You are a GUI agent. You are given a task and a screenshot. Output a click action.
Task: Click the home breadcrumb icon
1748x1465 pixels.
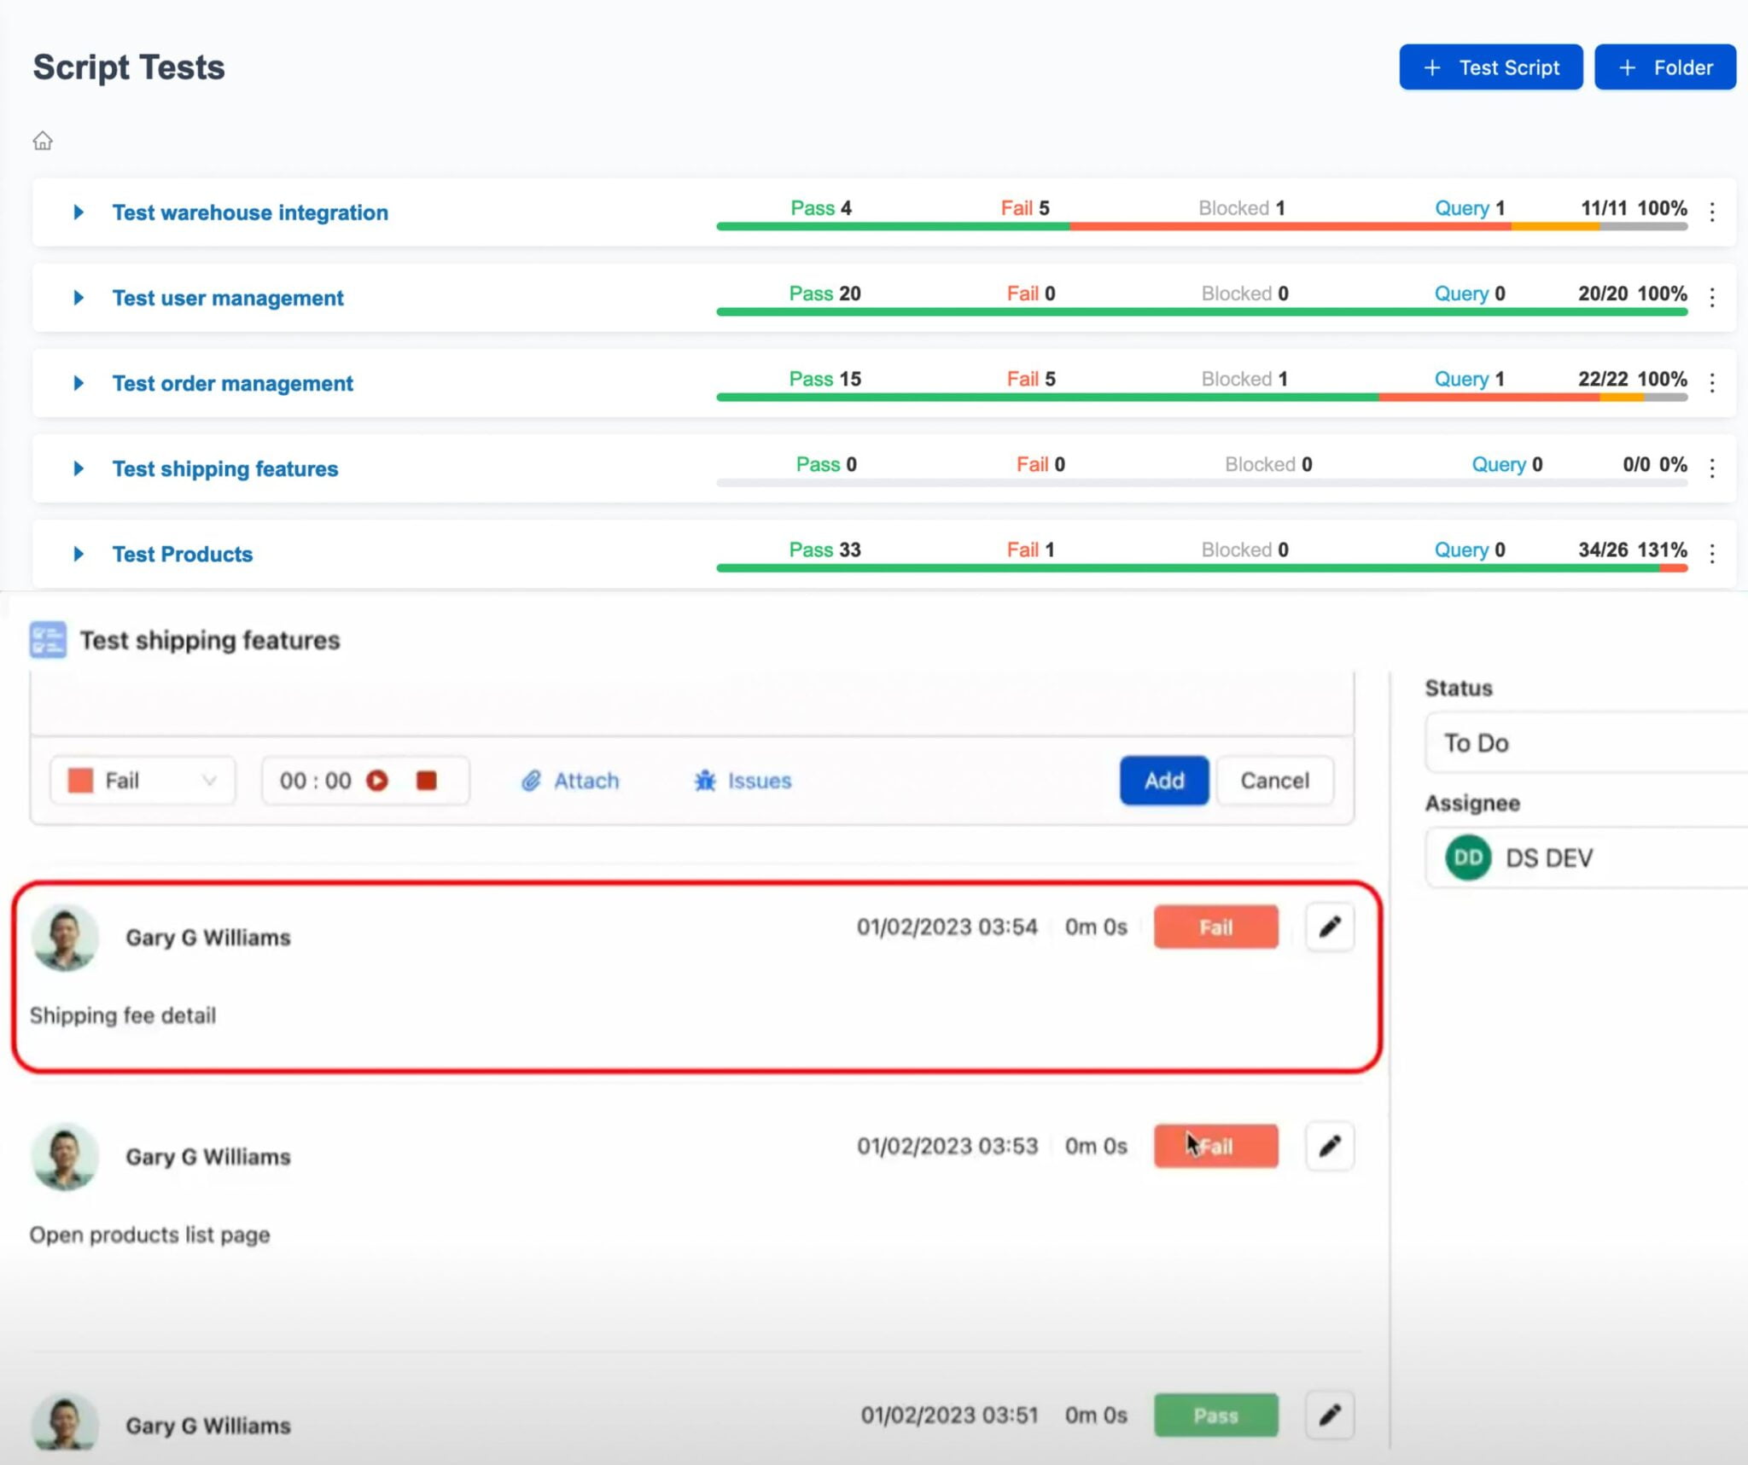pyautogui.click(x=42, y=140)
